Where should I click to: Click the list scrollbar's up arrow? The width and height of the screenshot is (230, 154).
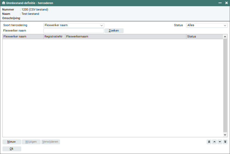225,37
